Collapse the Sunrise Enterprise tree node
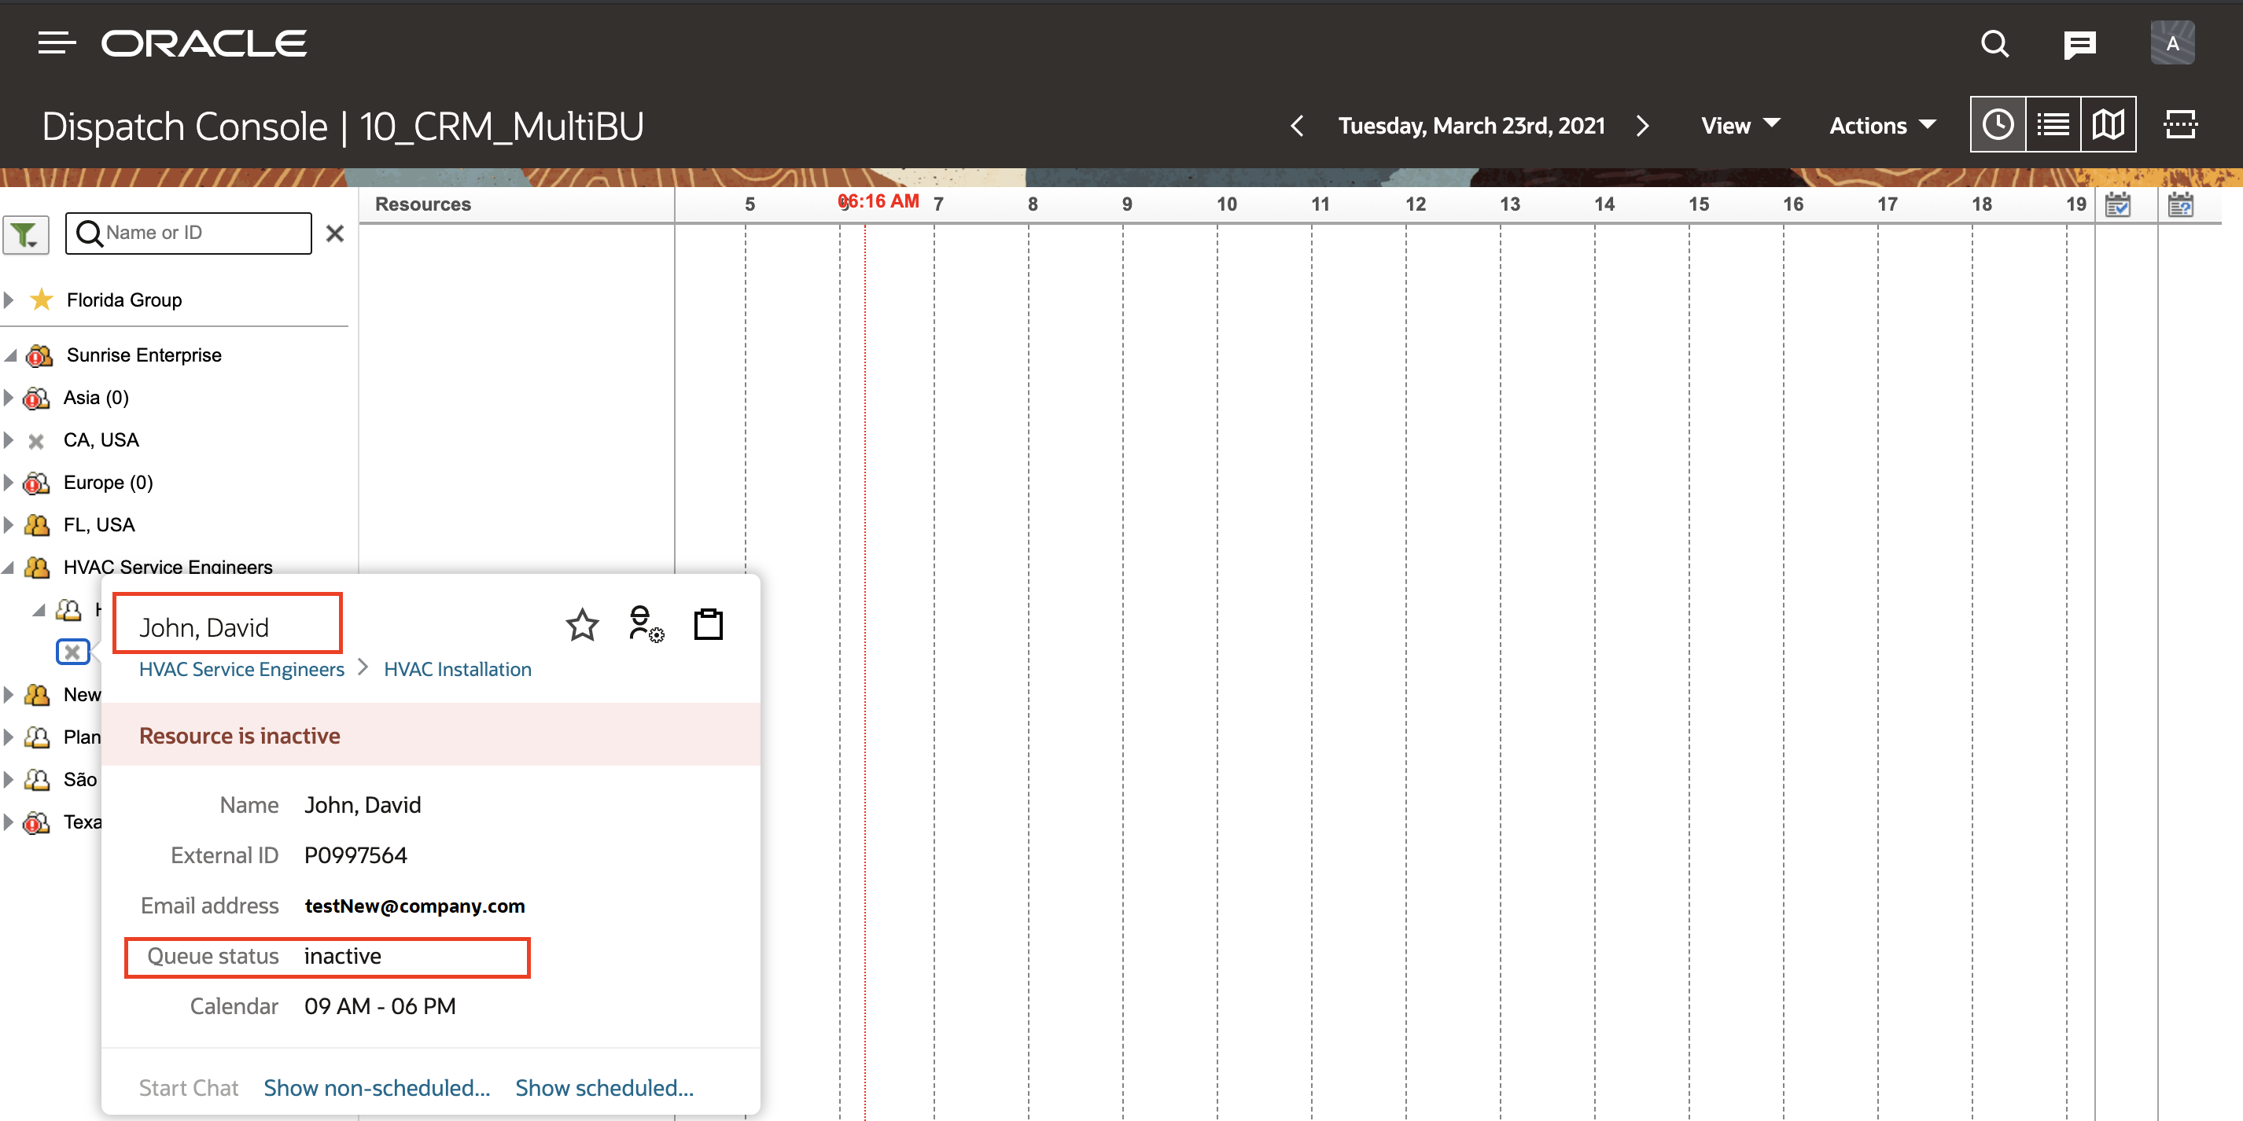 tap(10, 355)
